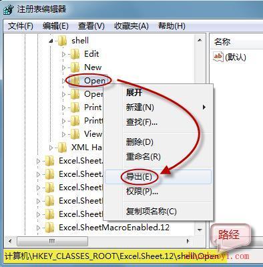Screen dimensions: 263x267
Task: Choose 复制项名称(C) menu entry
Action: point(152,211)
